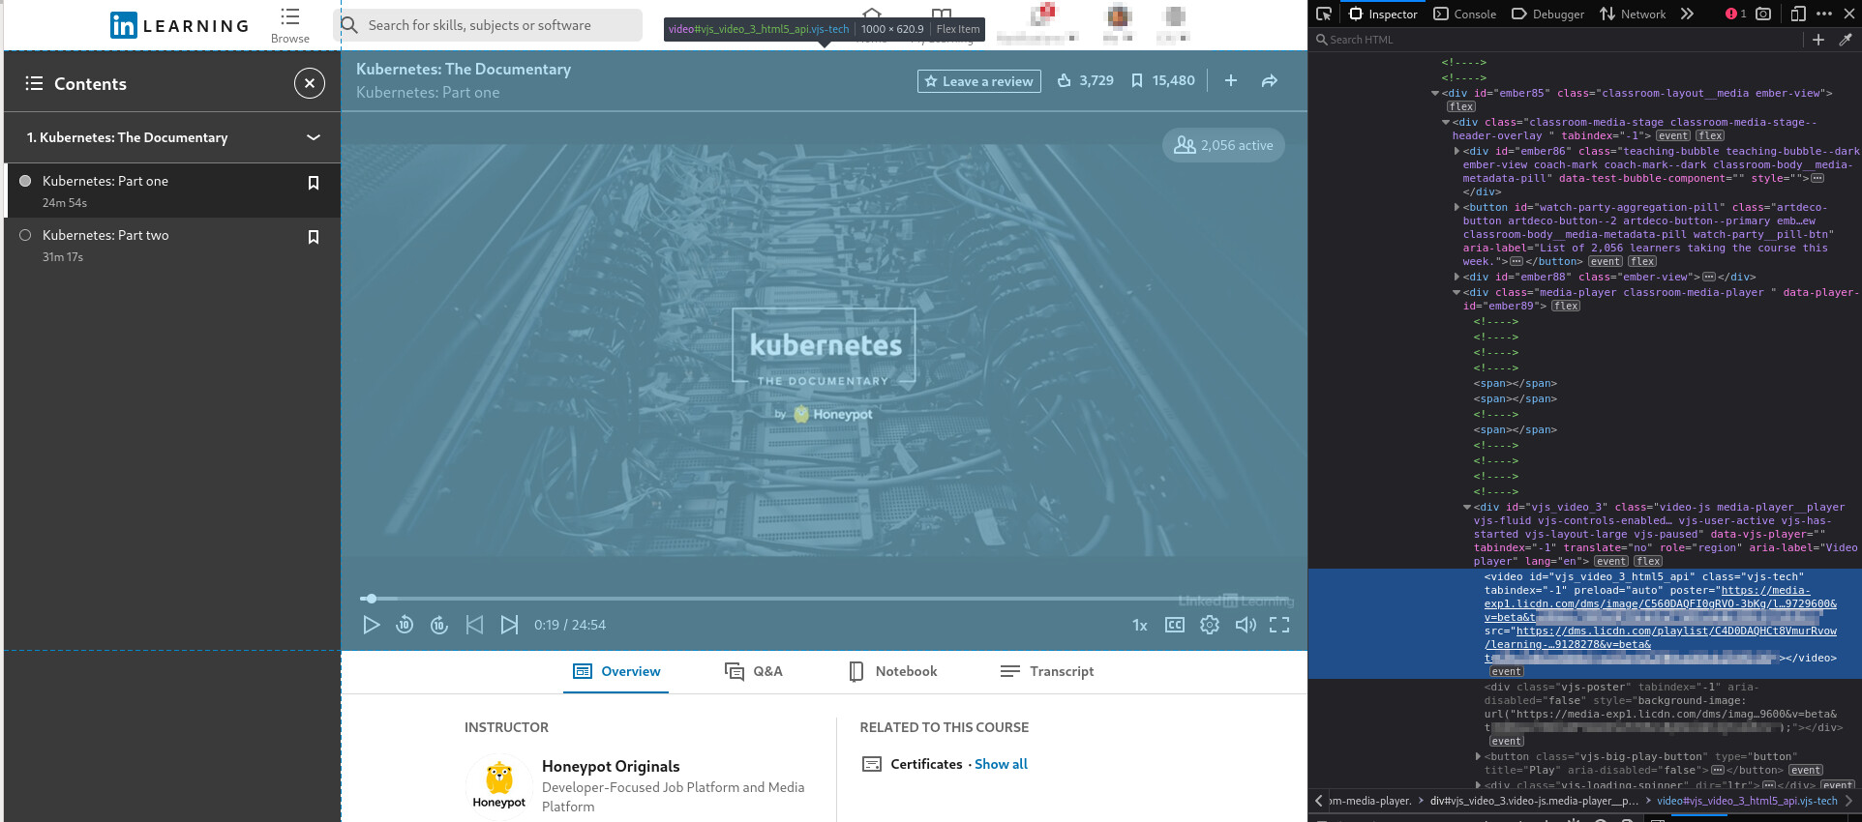The width and height of the screenshot is (1862, 822).
Task: Toggle closed captions
Action: tap(1175, 625)
